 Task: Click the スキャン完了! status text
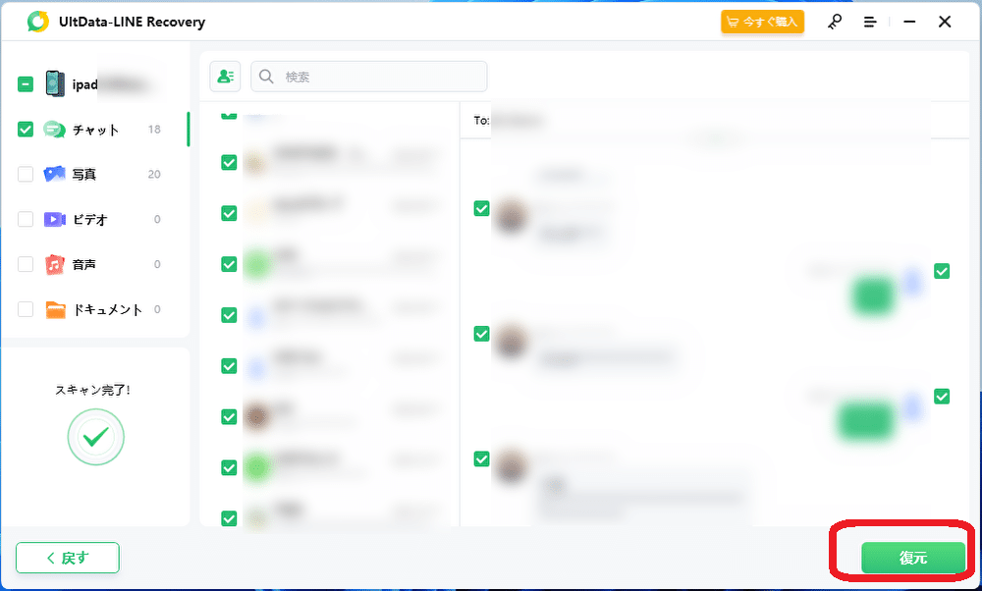tap(93, 390)
